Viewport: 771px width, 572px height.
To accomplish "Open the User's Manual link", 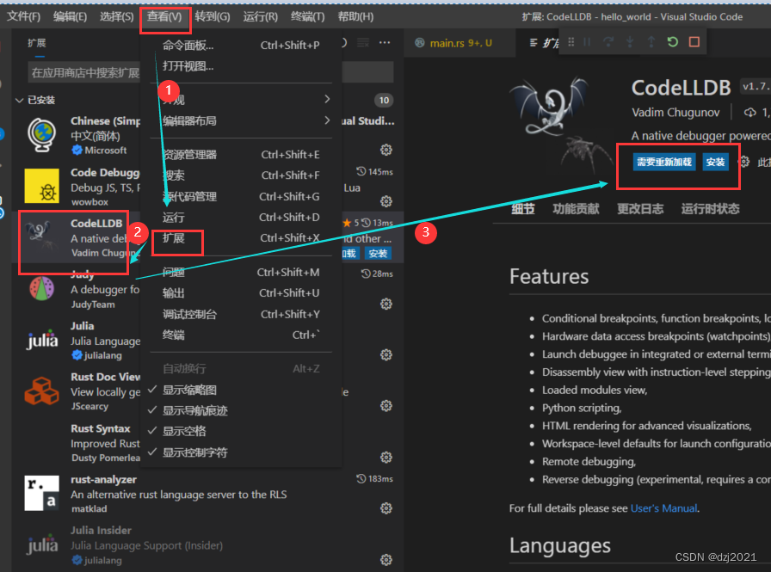I will point(663,507).
